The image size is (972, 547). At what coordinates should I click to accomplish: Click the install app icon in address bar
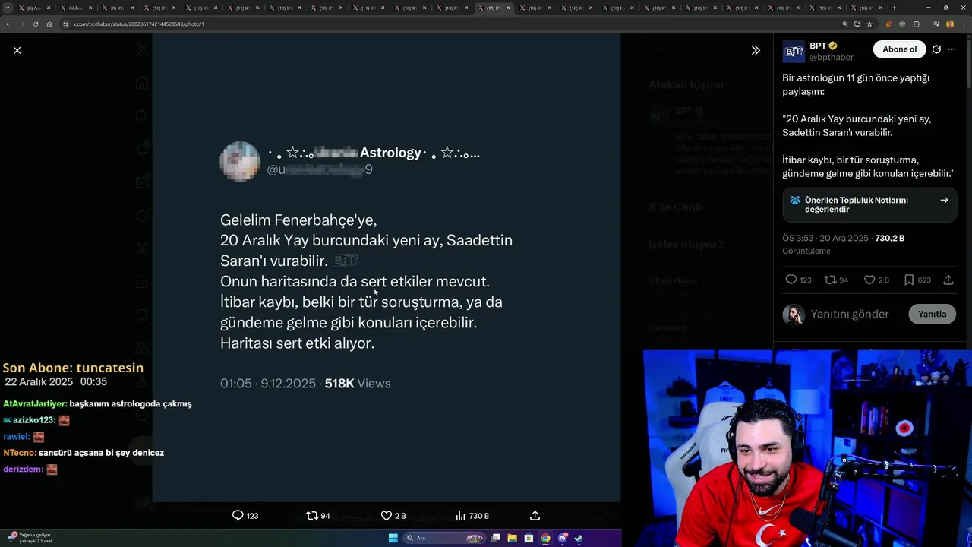857,24
